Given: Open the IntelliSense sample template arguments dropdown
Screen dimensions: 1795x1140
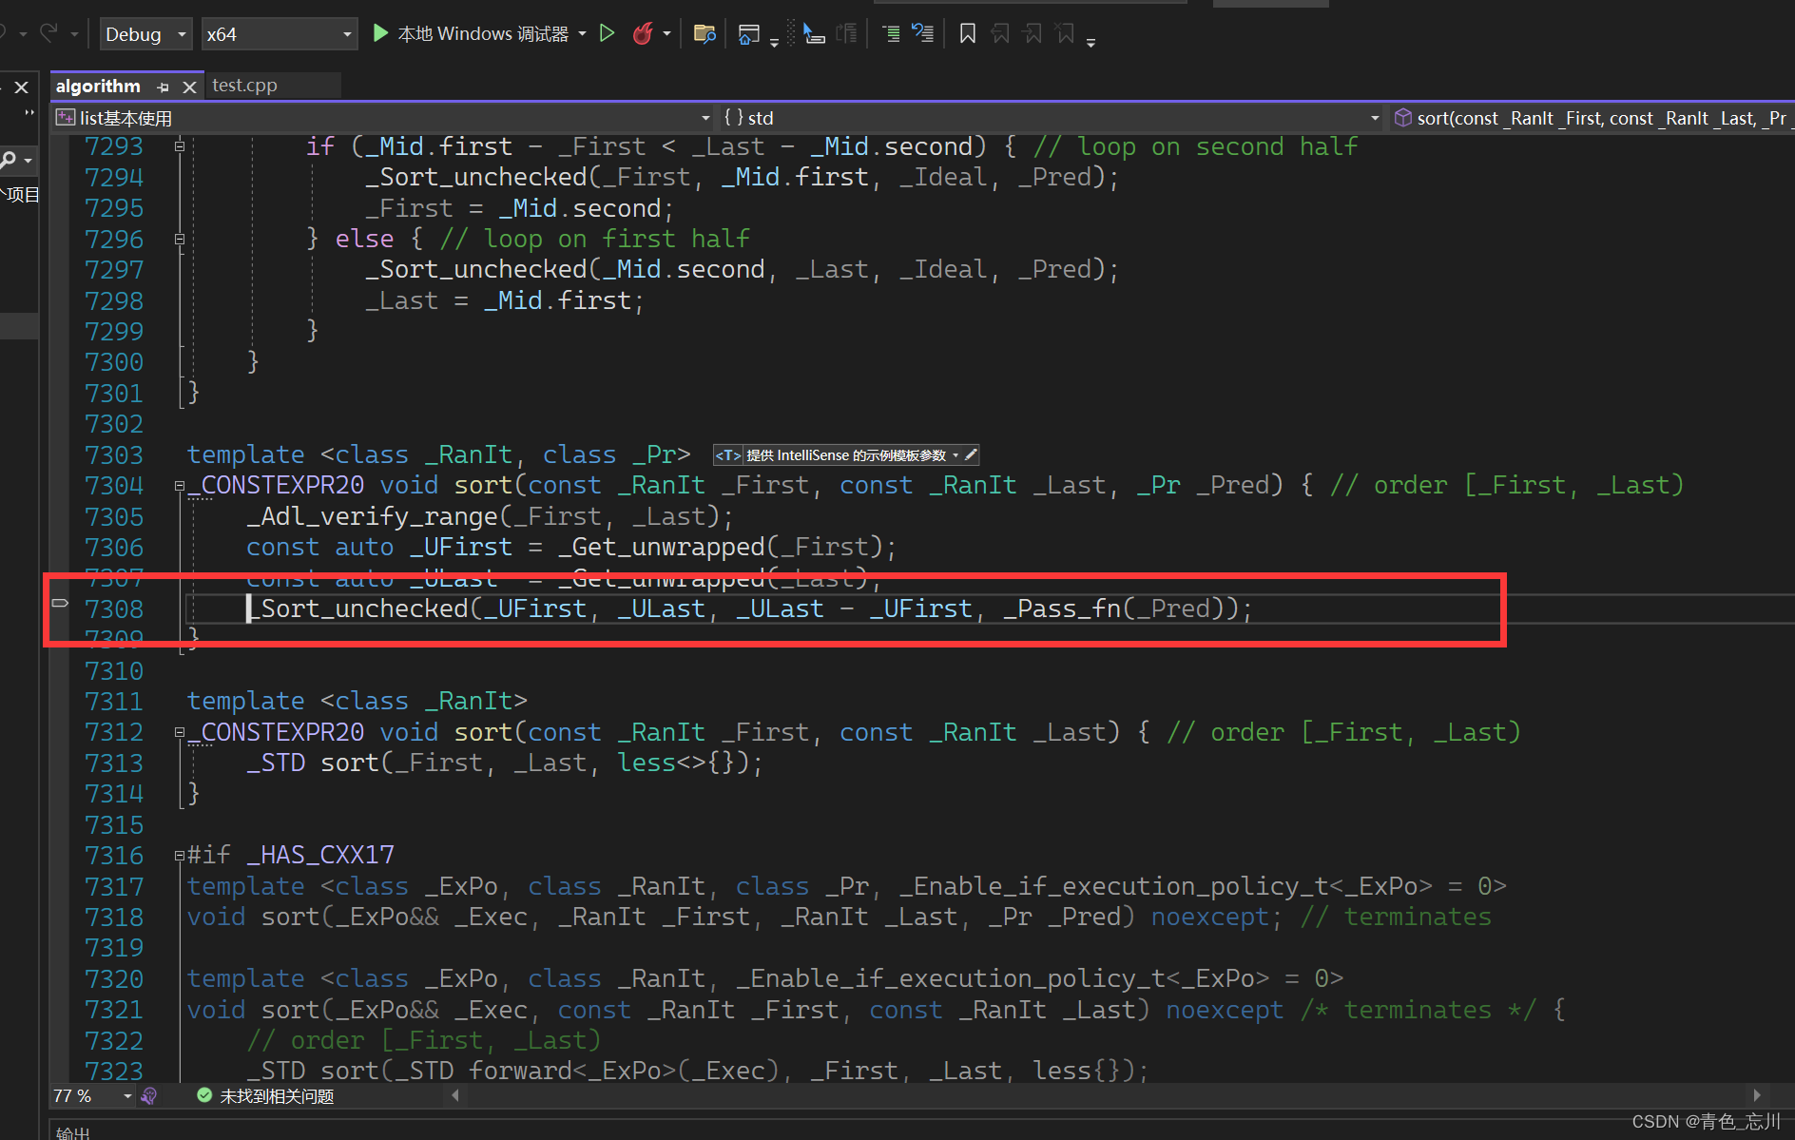Looking at the screenshot, I should [955, 455].
